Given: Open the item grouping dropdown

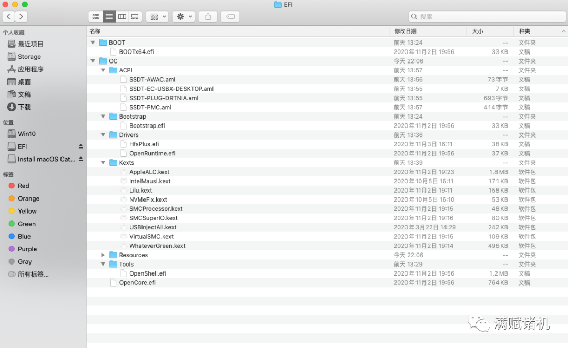Looking at the screenshot, I should [x=157, y=16].
